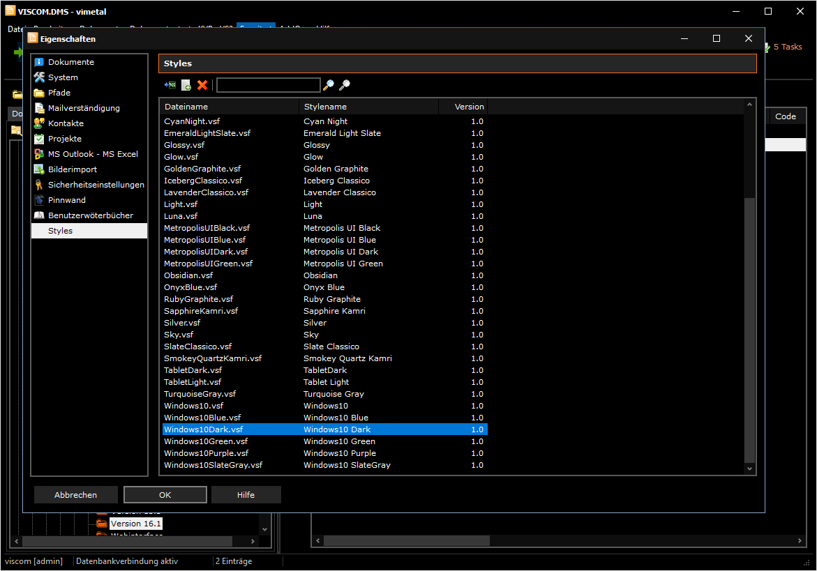Click the right panel's horizontal scroll-left arrow
This screenshot has width=817, height=571.
[x=318, y=541]
